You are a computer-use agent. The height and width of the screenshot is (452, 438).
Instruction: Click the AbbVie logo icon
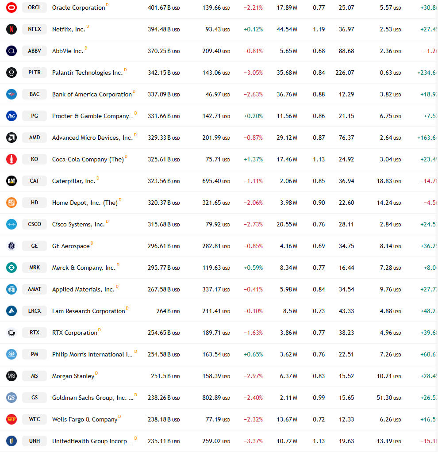pyautogui.click(x=12, y=51)
